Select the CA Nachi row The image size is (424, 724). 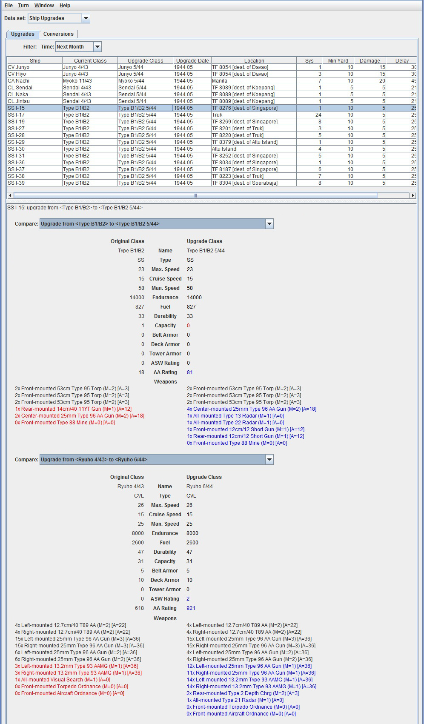[x=212, y=81]
